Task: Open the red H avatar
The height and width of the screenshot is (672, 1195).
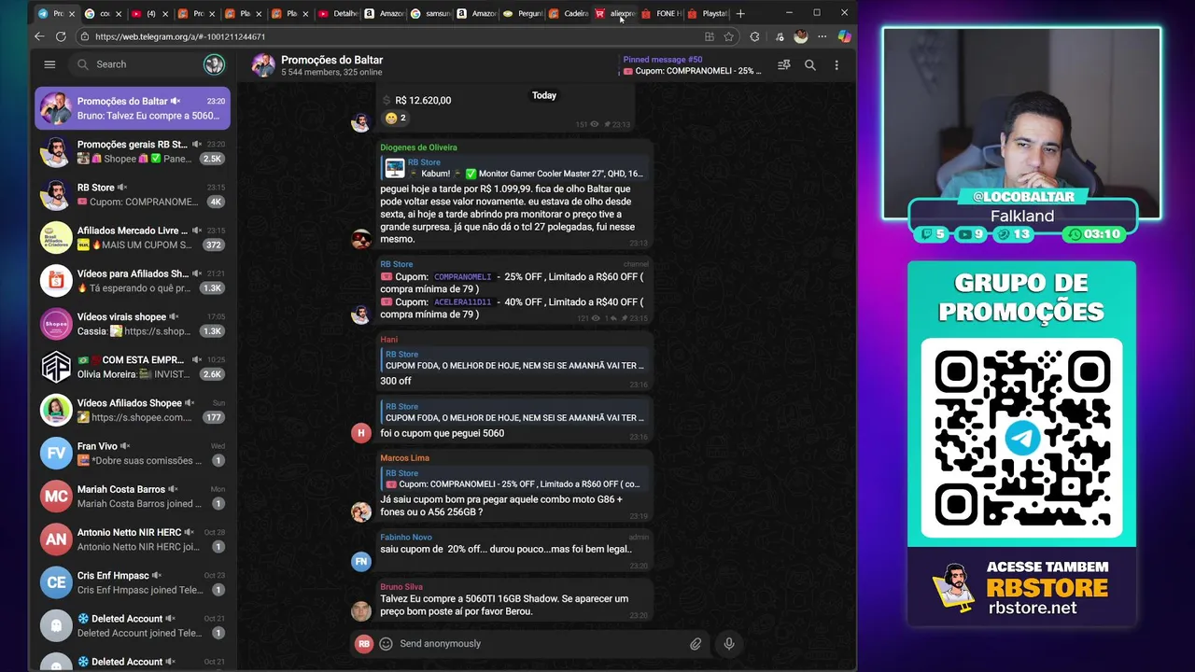Action: coord(361,432)
